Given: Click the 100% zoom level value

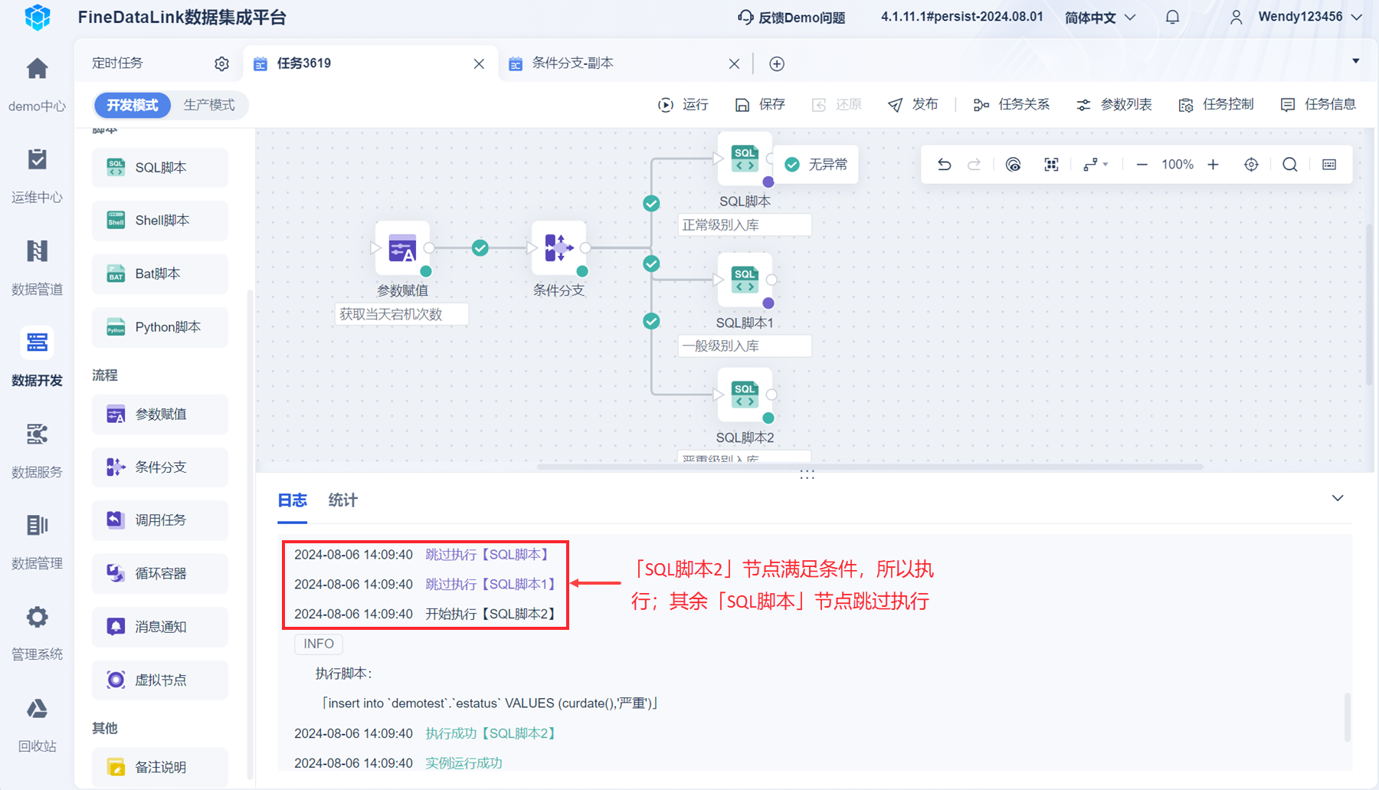Looking at the screenshot, I should (1178, 165).
